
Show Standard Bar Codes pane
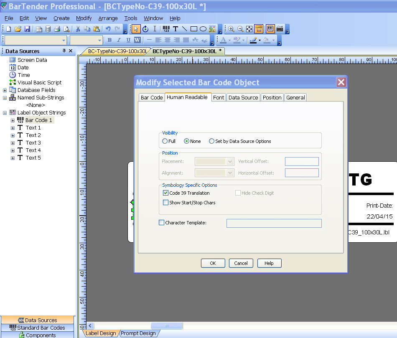pyautogui.click(x=37, y=328)
